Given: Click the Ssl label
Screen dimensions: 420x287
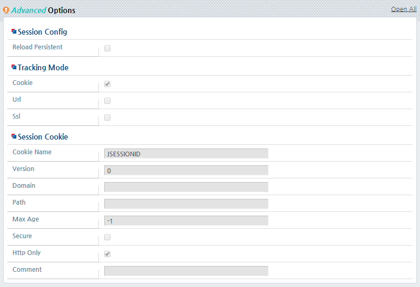Looking at the screenshot, I should (x=16, y=116).
